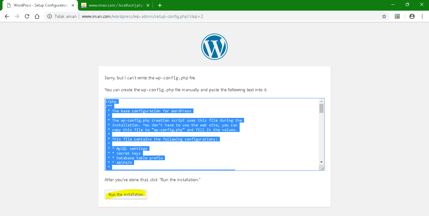This screenshot has height=216, width=429.
Task: Open the Chrome profile avatar icon
Action: 412,16
